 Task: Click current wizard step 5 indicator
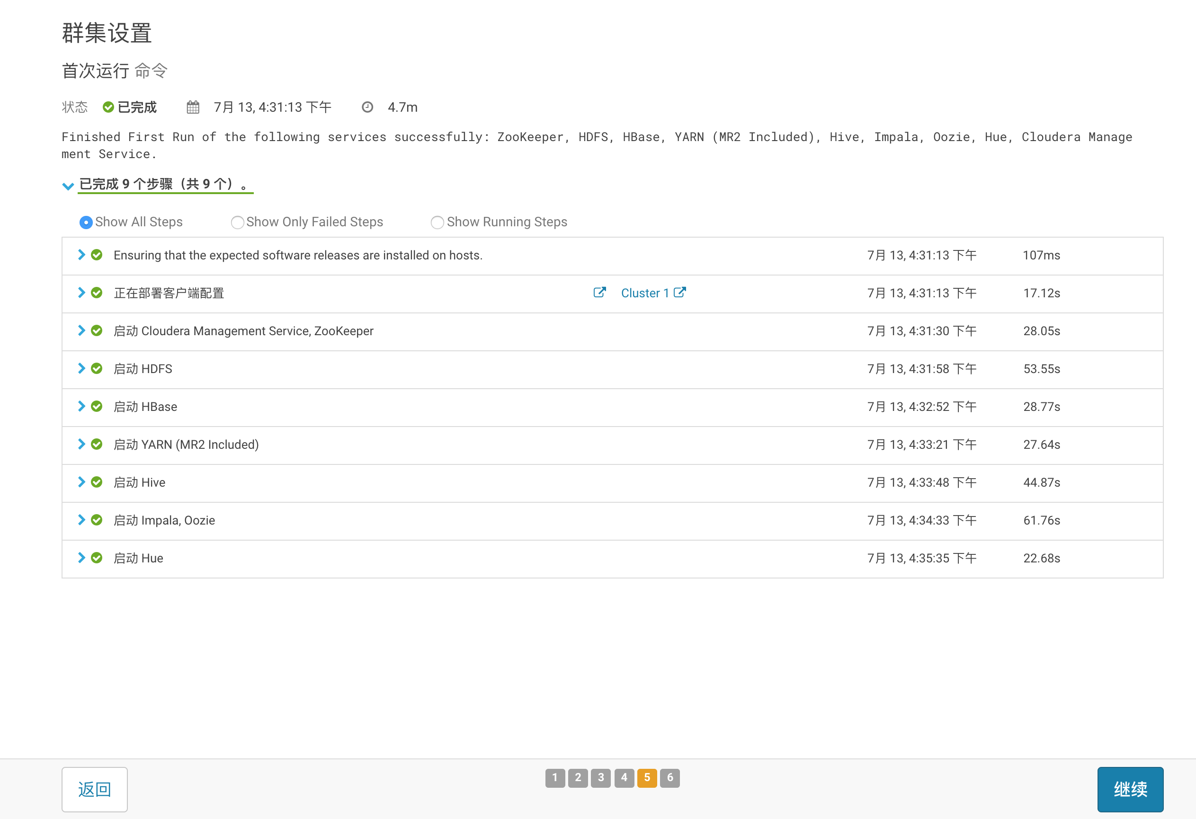tap(647, 778)
